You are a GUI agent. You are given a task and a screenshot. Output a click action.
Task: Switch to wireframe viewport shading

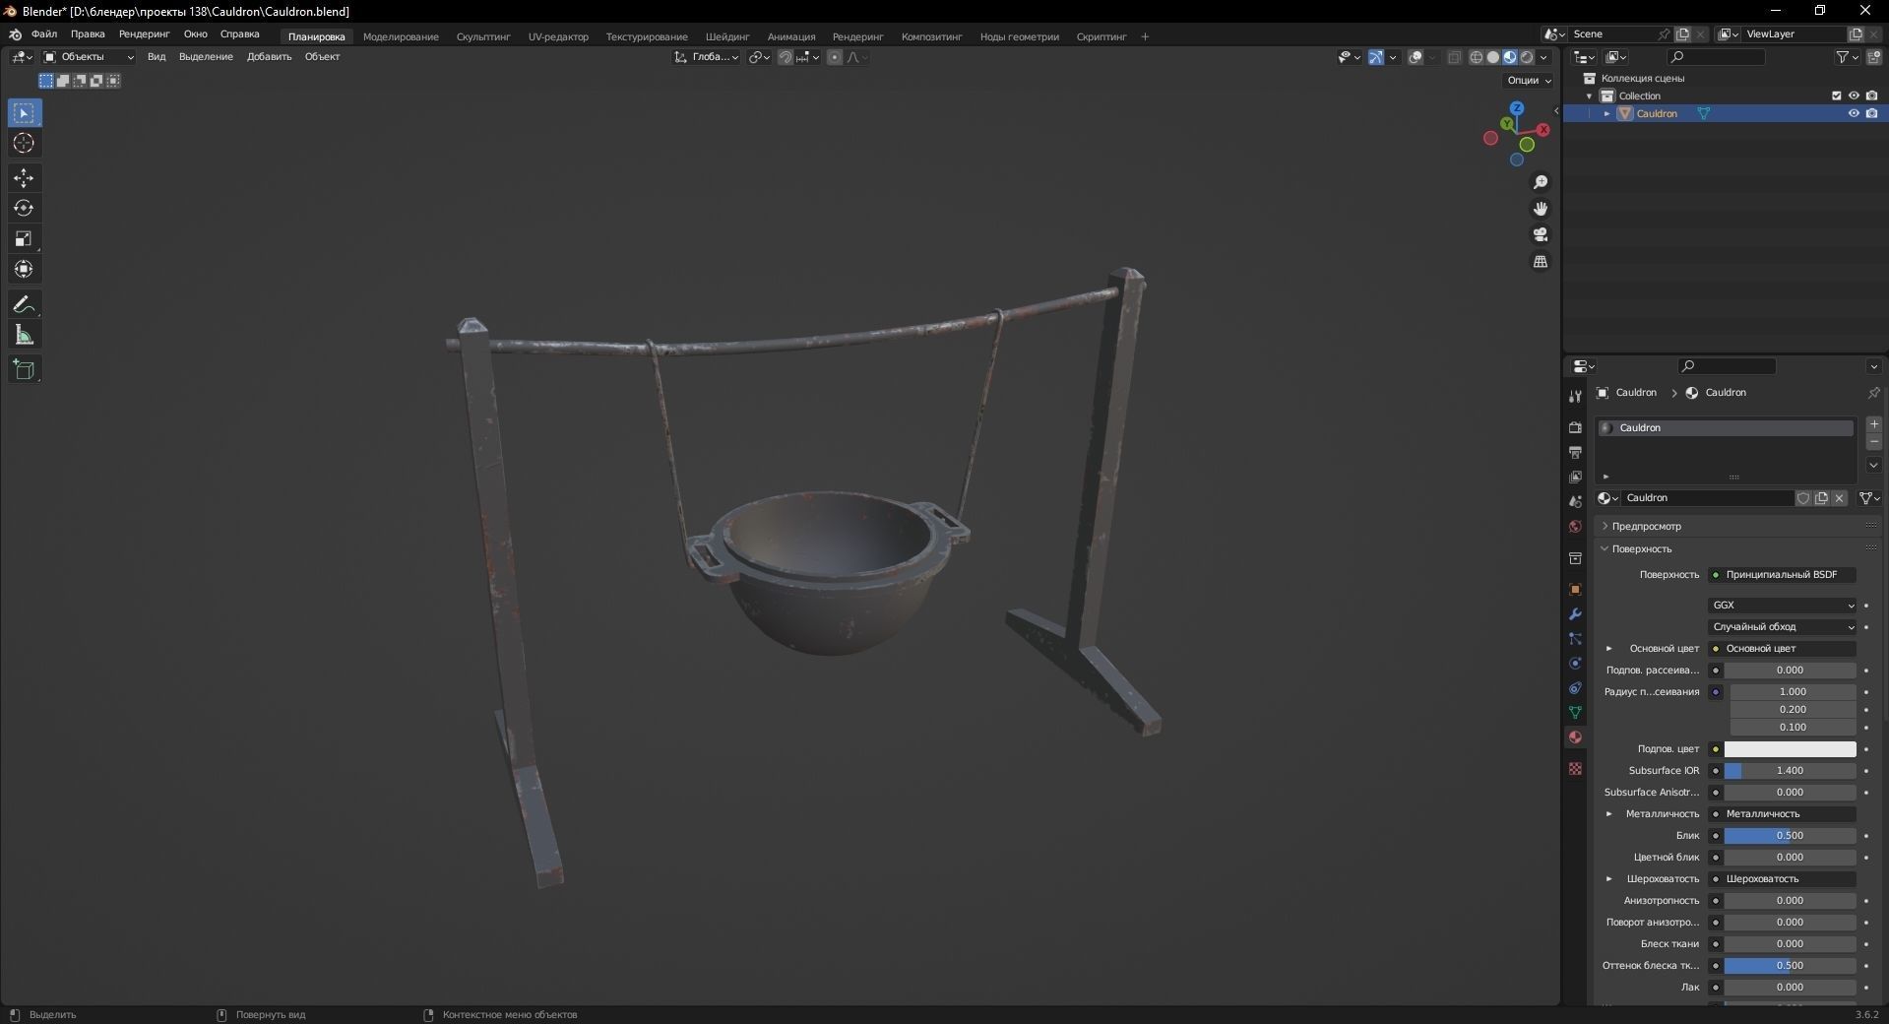[1477, 57]
